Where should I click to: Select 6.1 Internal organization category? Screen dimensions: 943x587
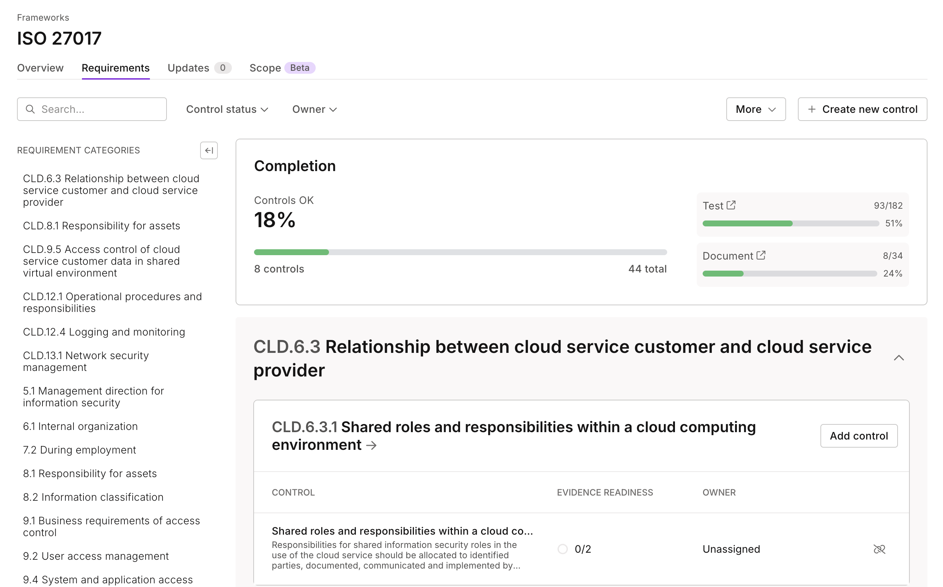coord(80,426)
